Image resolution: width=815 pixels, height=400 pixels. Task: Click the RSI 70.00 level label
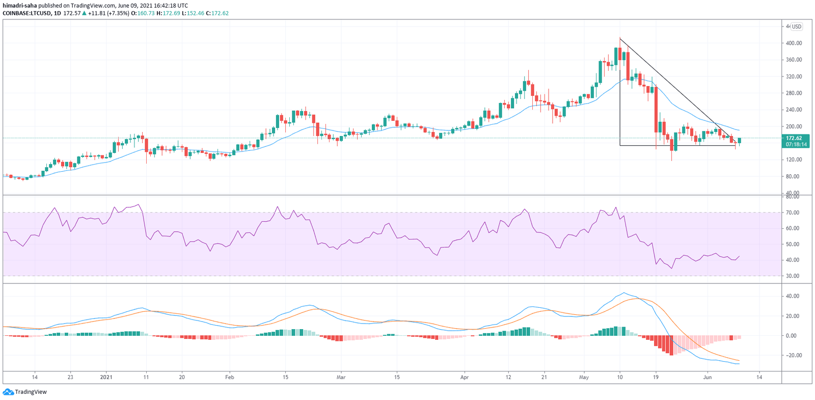792,212
